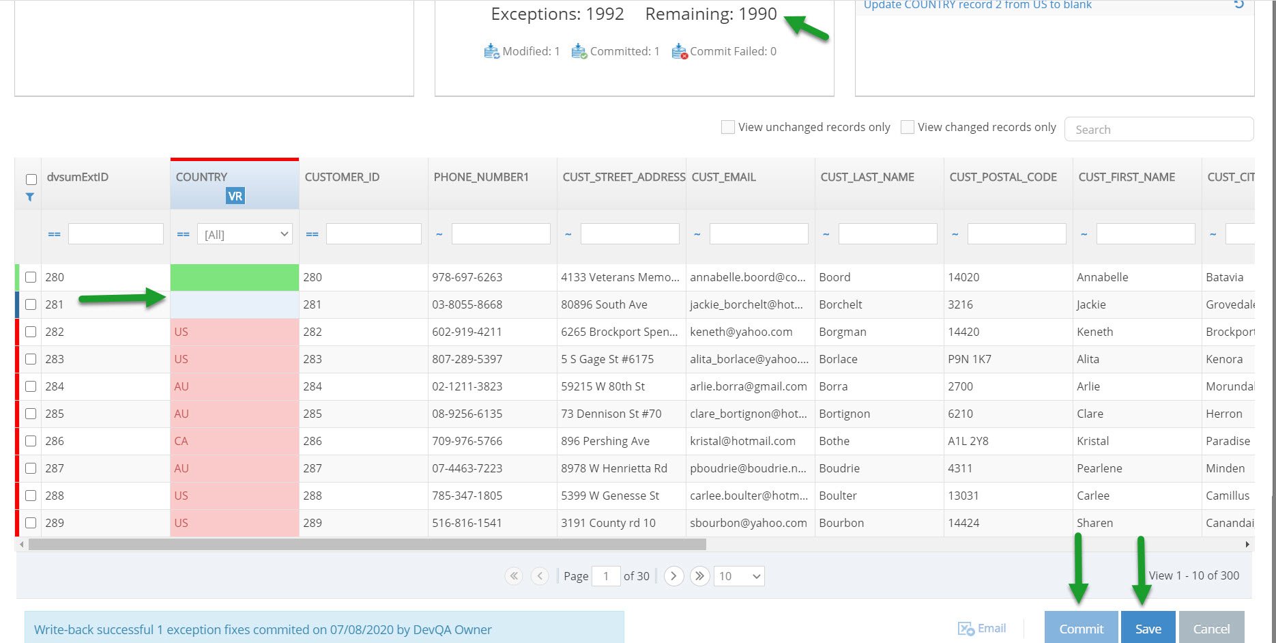This screenshot has height=643, width=1276.
Task: Click the Committed records icon
Action: click(x=579, y=51)
